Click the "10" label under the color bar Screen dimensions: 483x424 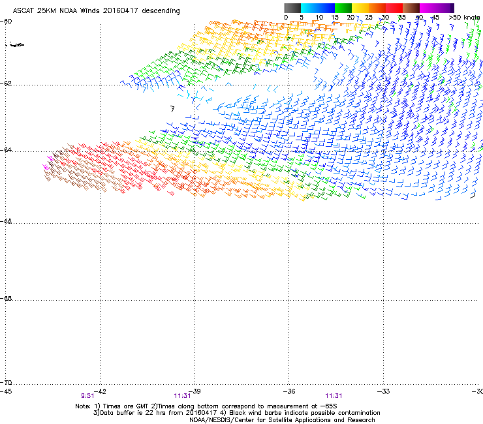tap(319, 18)
